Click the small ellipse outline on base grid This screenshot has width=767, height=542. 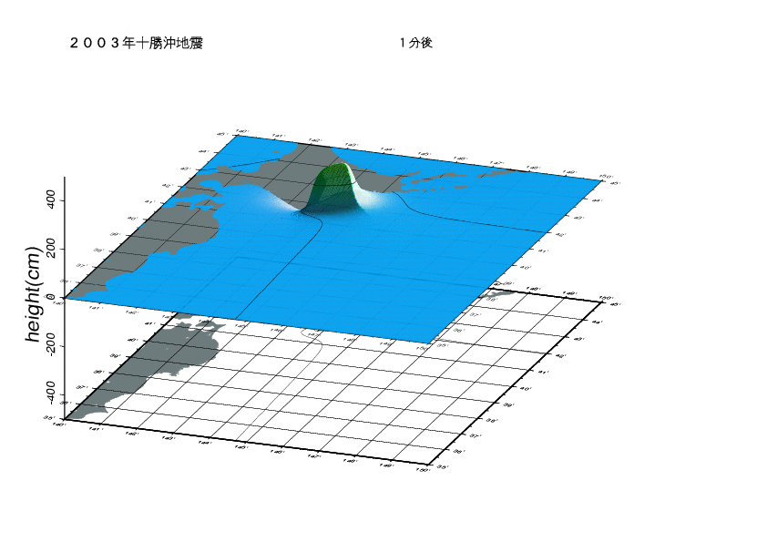[x=312, y=334]
